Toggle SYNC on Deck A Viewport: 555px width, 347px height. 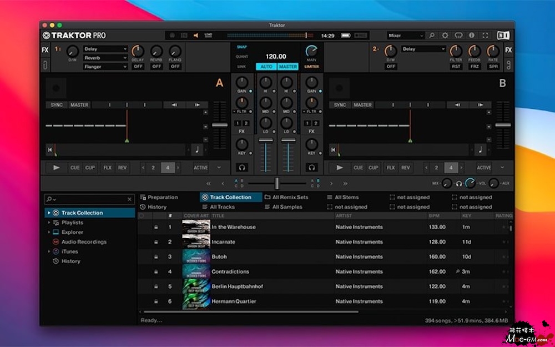pyautogui.click(x=57, y=105)
